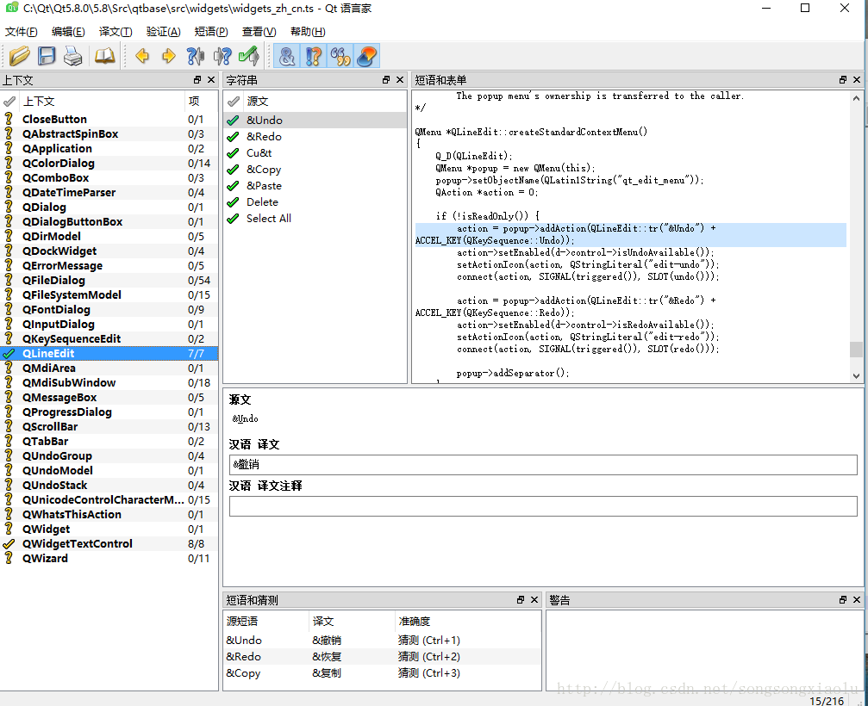Image resolution: width=868 pixels, height=706 pixels.
Task: Click the Open file toolbar icon
Action: coord(19,56)
